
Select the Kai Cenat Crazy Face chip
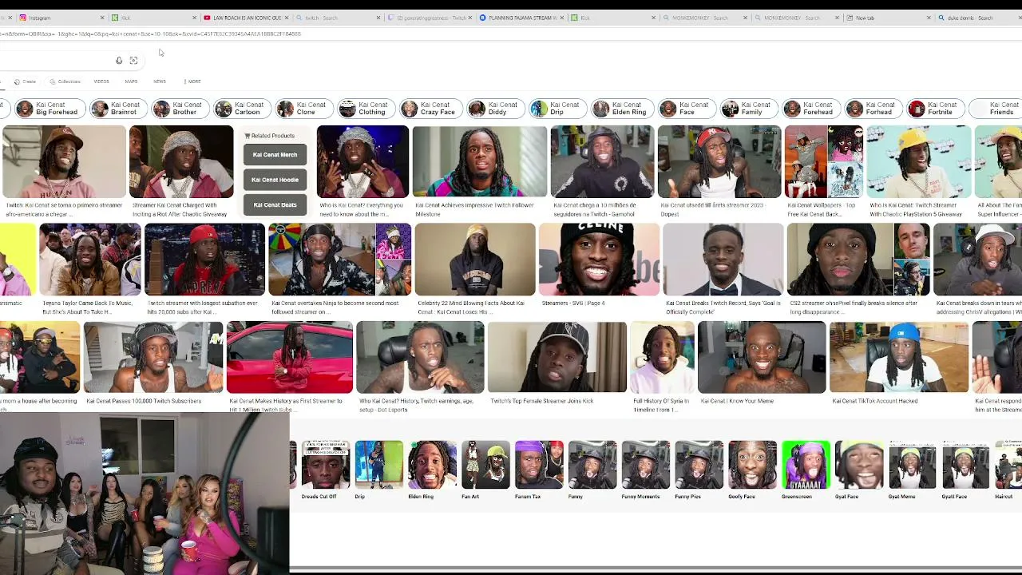(430, 109)
